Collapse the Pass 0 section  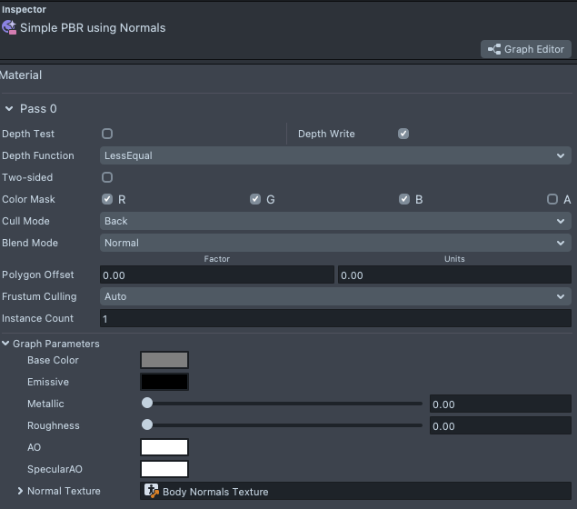[x=9, y=109]
